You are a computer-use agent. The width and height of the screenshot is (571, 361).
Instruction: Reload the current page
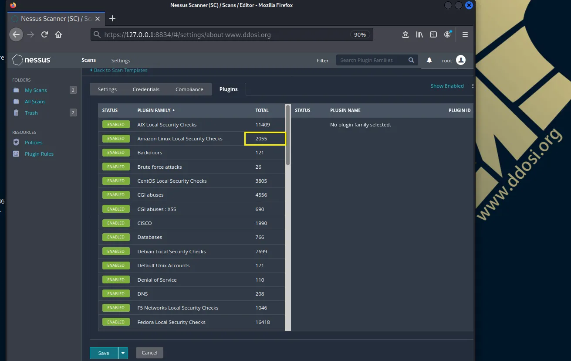44,34
